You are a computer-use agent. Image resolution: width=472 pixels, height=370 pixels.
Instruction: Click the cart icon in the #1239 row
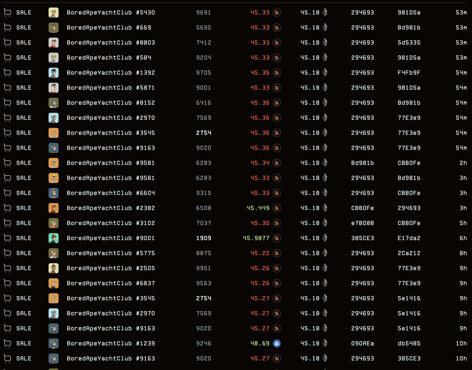pos(8,343)
